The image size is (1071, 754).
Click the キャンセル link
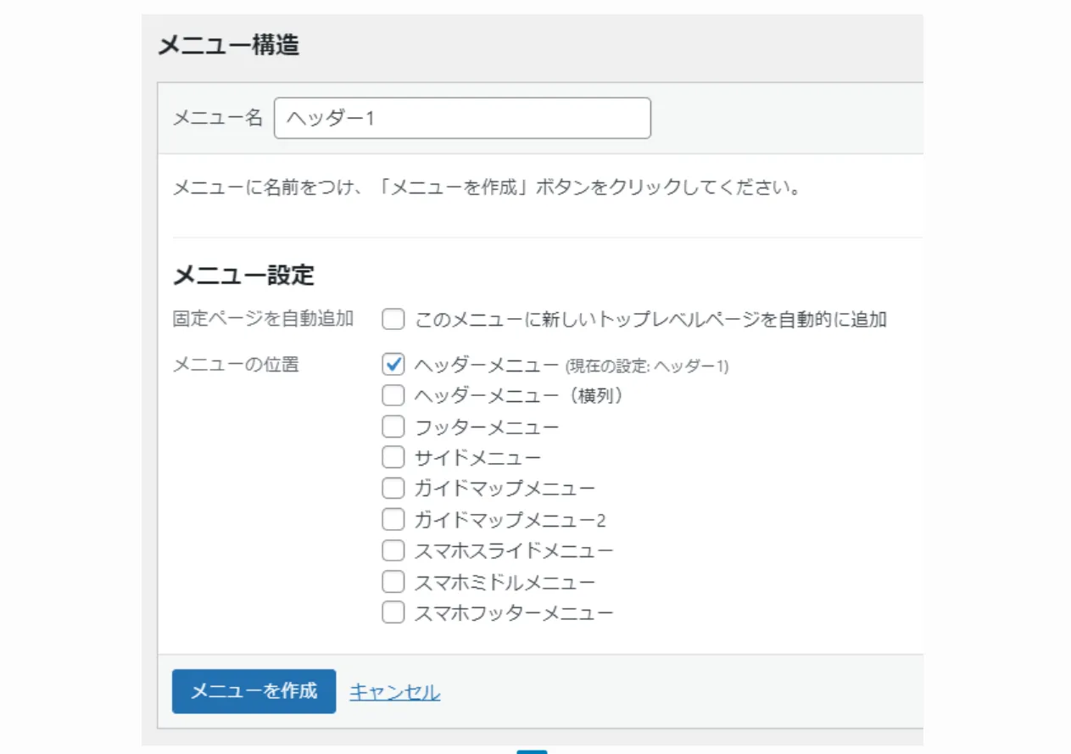click(393, 692)
